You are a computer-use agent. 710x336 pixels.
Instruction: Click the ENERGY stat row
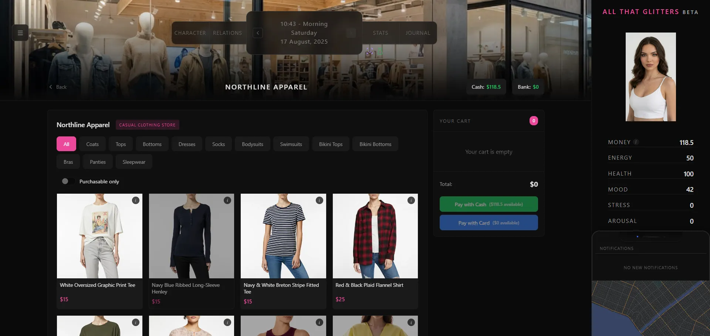coord(651,158)
